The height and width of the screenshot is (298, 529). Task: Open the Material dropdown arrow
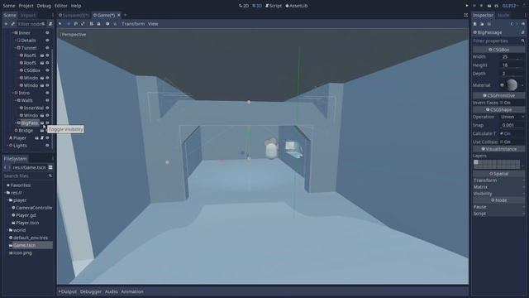(522, 85)
